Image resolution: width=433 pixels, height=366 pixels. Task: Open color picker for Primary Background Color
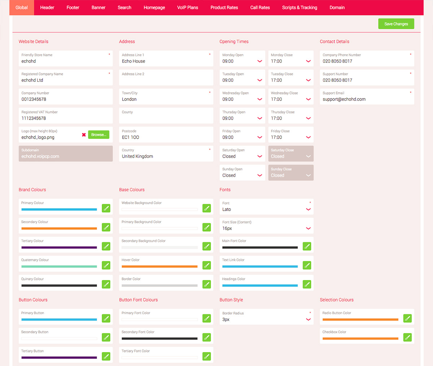click(x=207, y=227)
